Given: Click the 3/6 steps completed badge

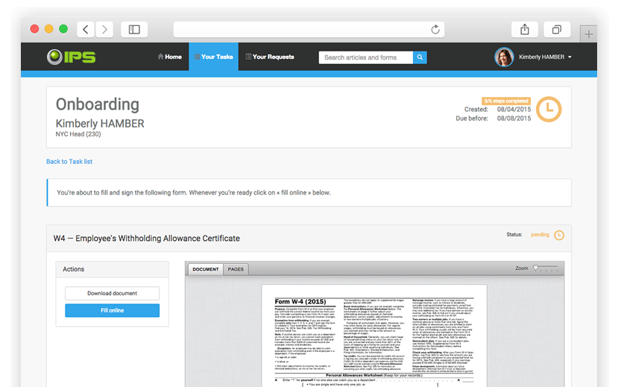Looking at the screenshot, I should pos(506,101).
